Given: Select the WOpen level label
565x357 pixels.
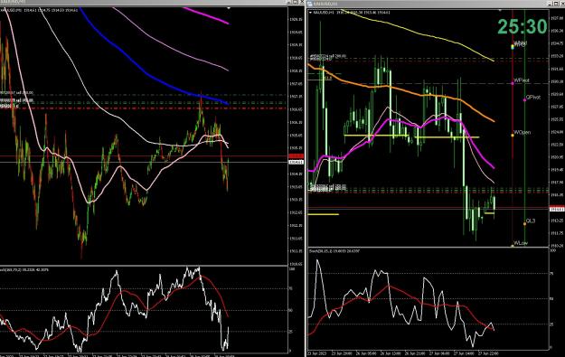Looking at the screenshot, I should point(523,132).
